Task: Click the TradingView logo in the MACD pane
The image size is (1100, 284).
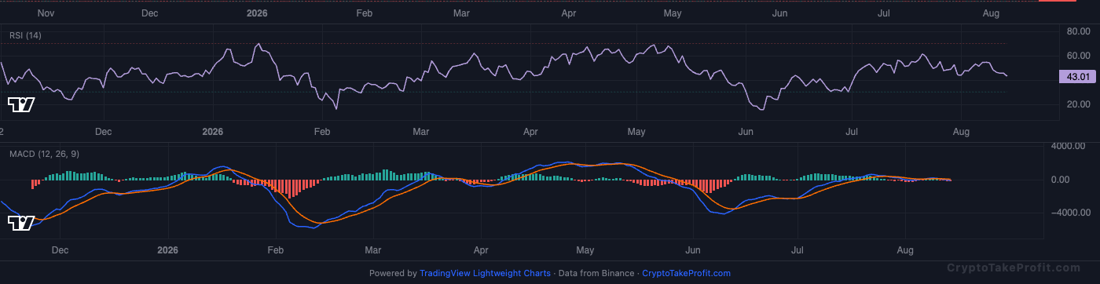Action: click(x=20, y=224)
